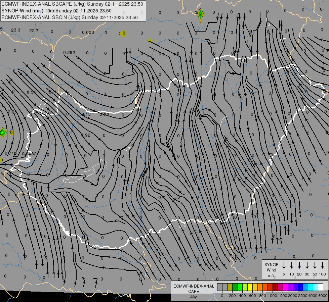Screen dimensions: 329x302
Task: Click the 2500 label on CAPE scale
Action: 303,296
